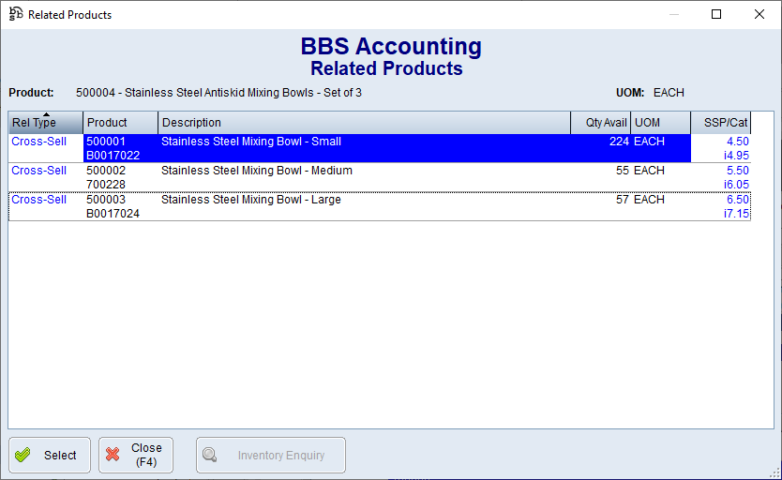Select product code 500002 cell
The image size is (782, 480).
(106, 171)
